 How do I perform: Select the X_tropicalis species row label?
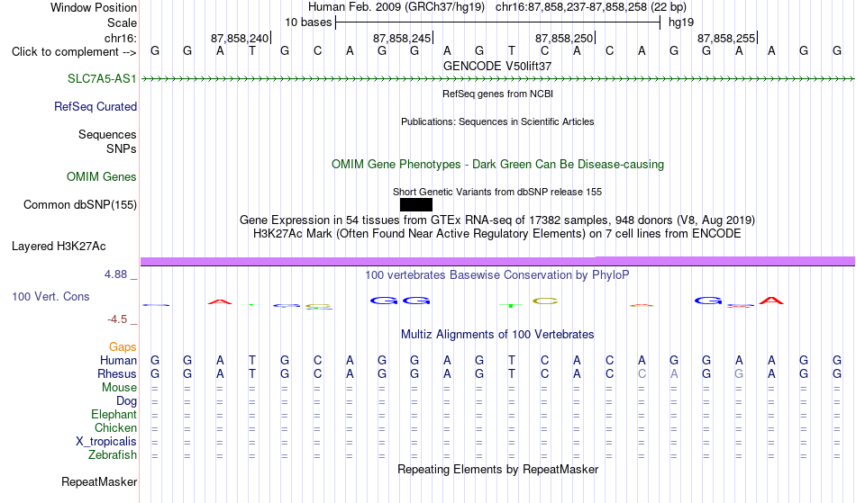106,442
